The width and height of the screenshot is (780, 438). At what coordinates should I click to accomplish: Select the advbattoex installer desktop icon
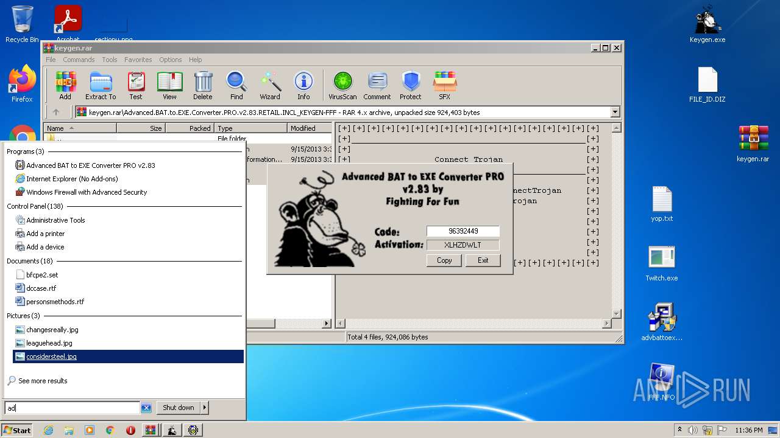(x=662, y=322)
